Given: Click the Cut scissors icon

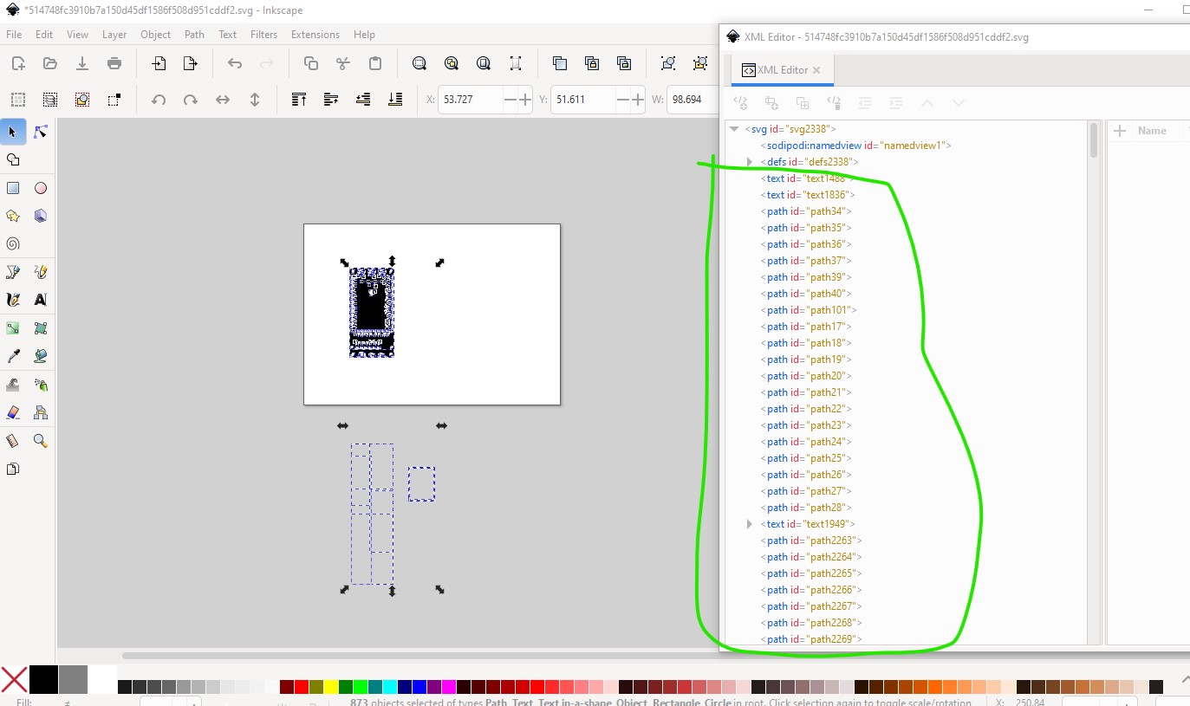Looking at the screenshot, I should (343, 63).
